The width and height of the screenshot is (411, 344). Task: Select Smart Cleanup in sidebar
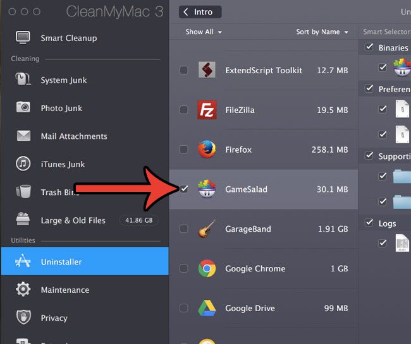click(x=85, y=38)
